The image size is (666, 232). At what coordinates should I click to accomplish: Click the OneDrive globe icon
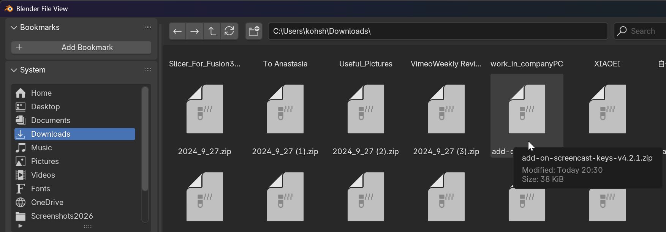(x=21, y=202)
